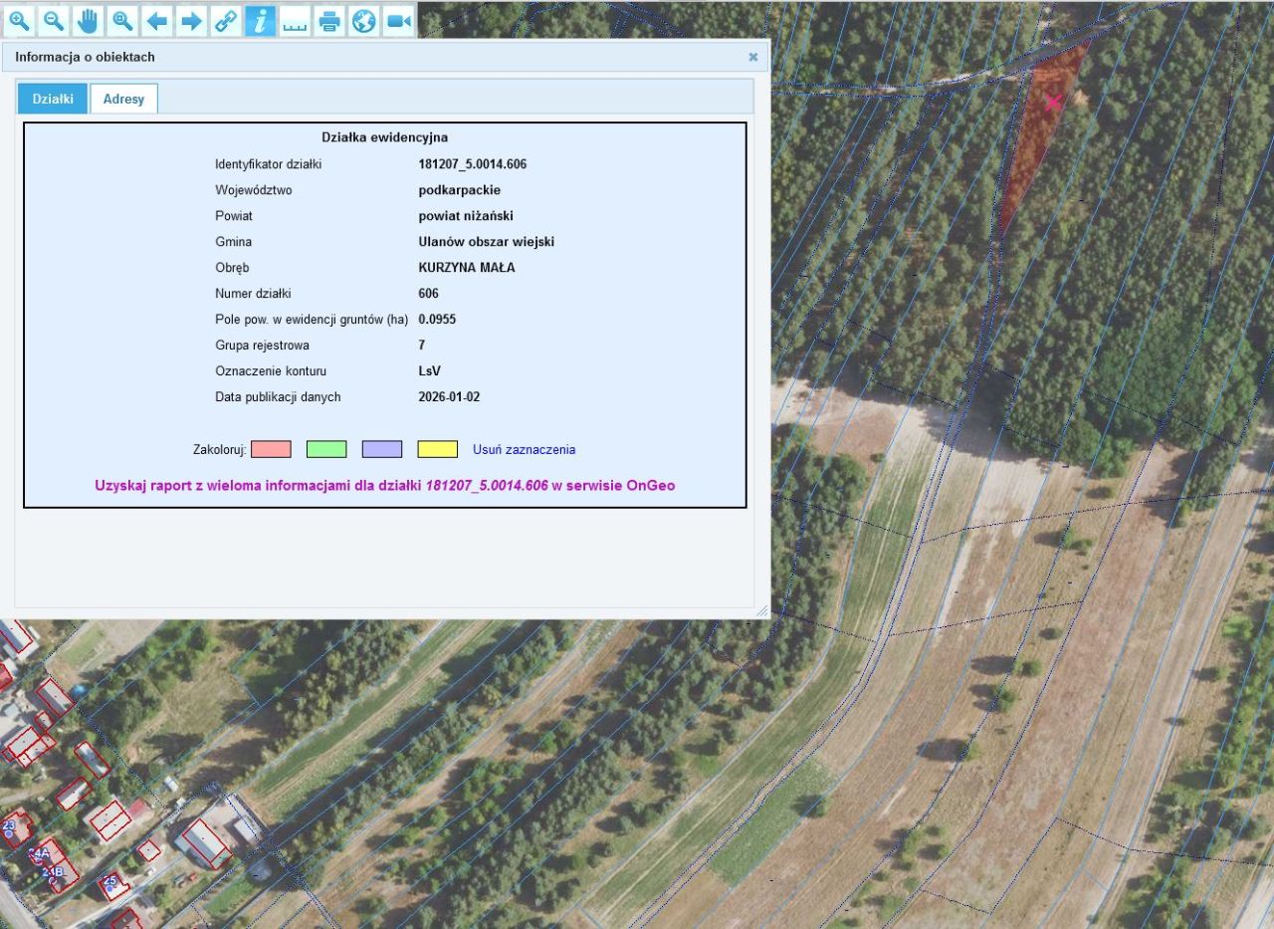Click the Działka ewidencyjna heading

[x=385, y=137]
